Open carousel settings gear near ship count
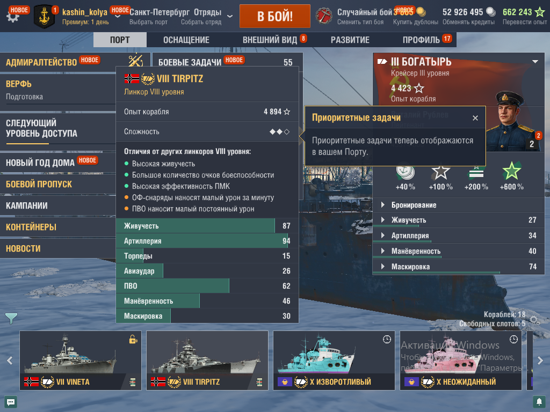Image resolution: width=550 pixels, height=412 pixels. pyautogui.click(x=534, y=320)
